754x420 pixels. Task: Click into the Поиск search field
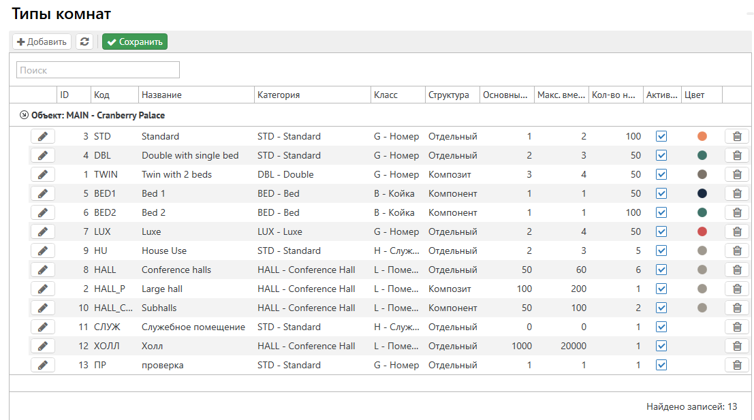[98, 70]
